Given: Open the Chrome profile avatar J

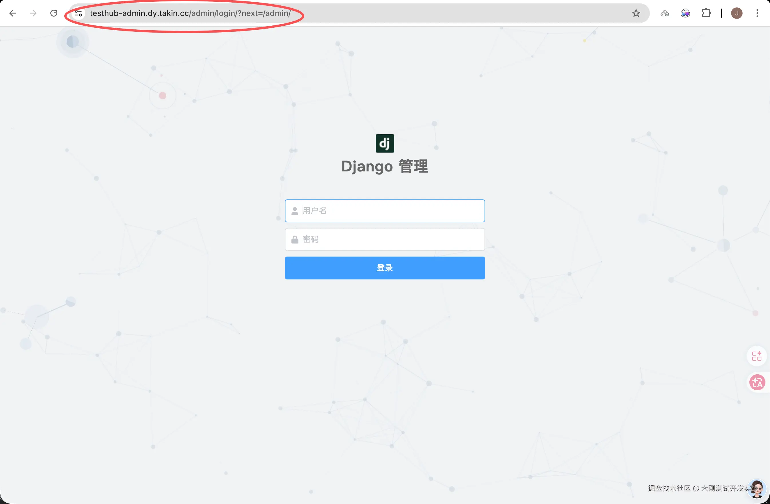Looking at the screenshot, I should point(737,13).
